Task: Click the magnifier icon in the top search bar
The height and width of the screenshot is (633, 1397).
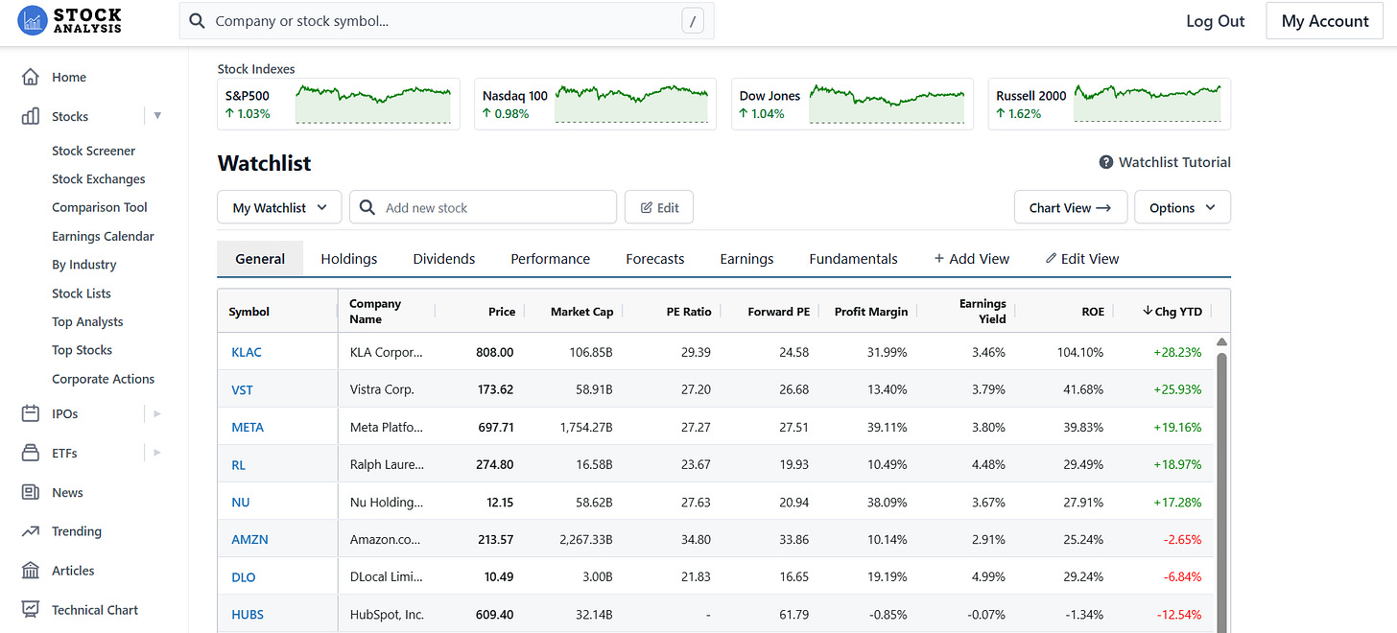Action: [x=197, y=20]
